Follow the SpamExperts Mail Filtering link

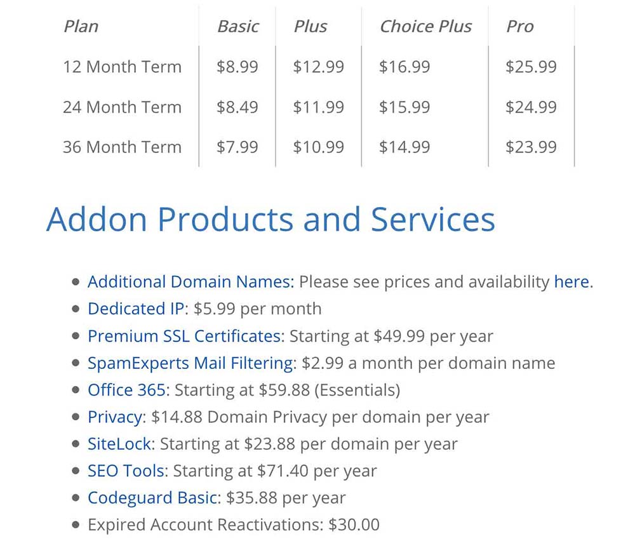tap(190, 363)
